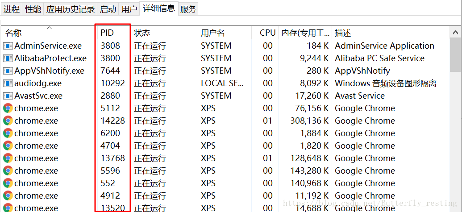Click Chrome icon in PID 5596 row
Screen dimensions: 462x212
coord(8,171)
